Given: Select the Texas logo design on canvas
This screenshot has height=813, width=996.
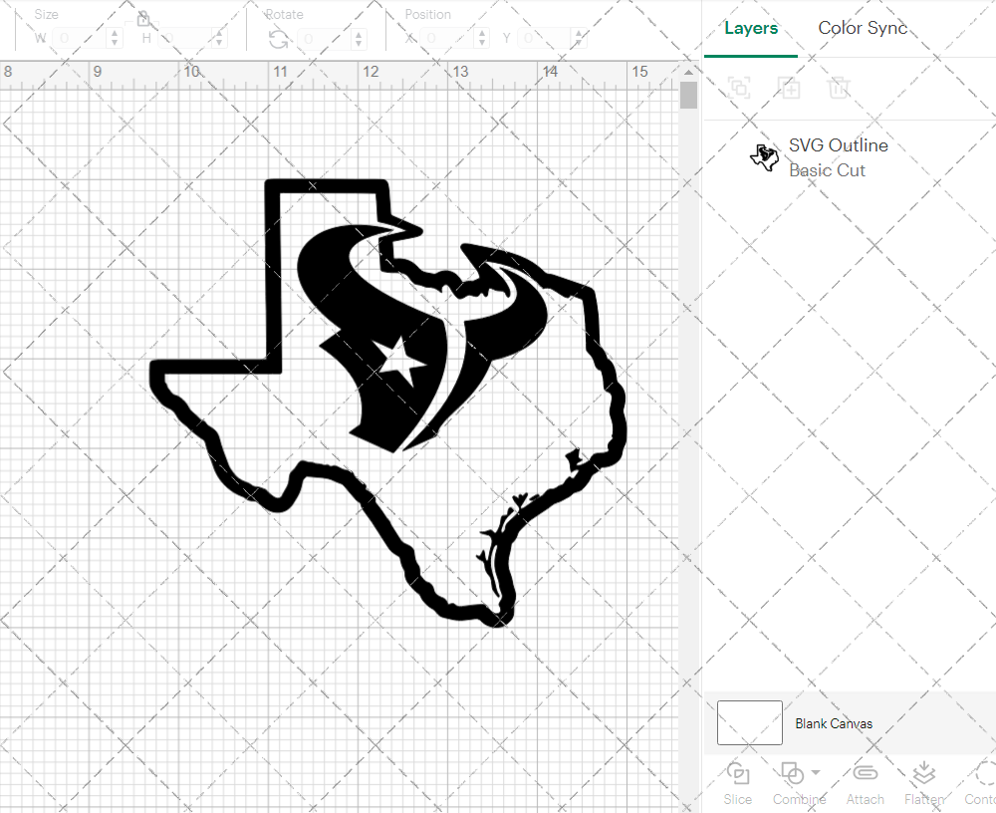Looking at the screenshot, I should click(x=388, y=403).
